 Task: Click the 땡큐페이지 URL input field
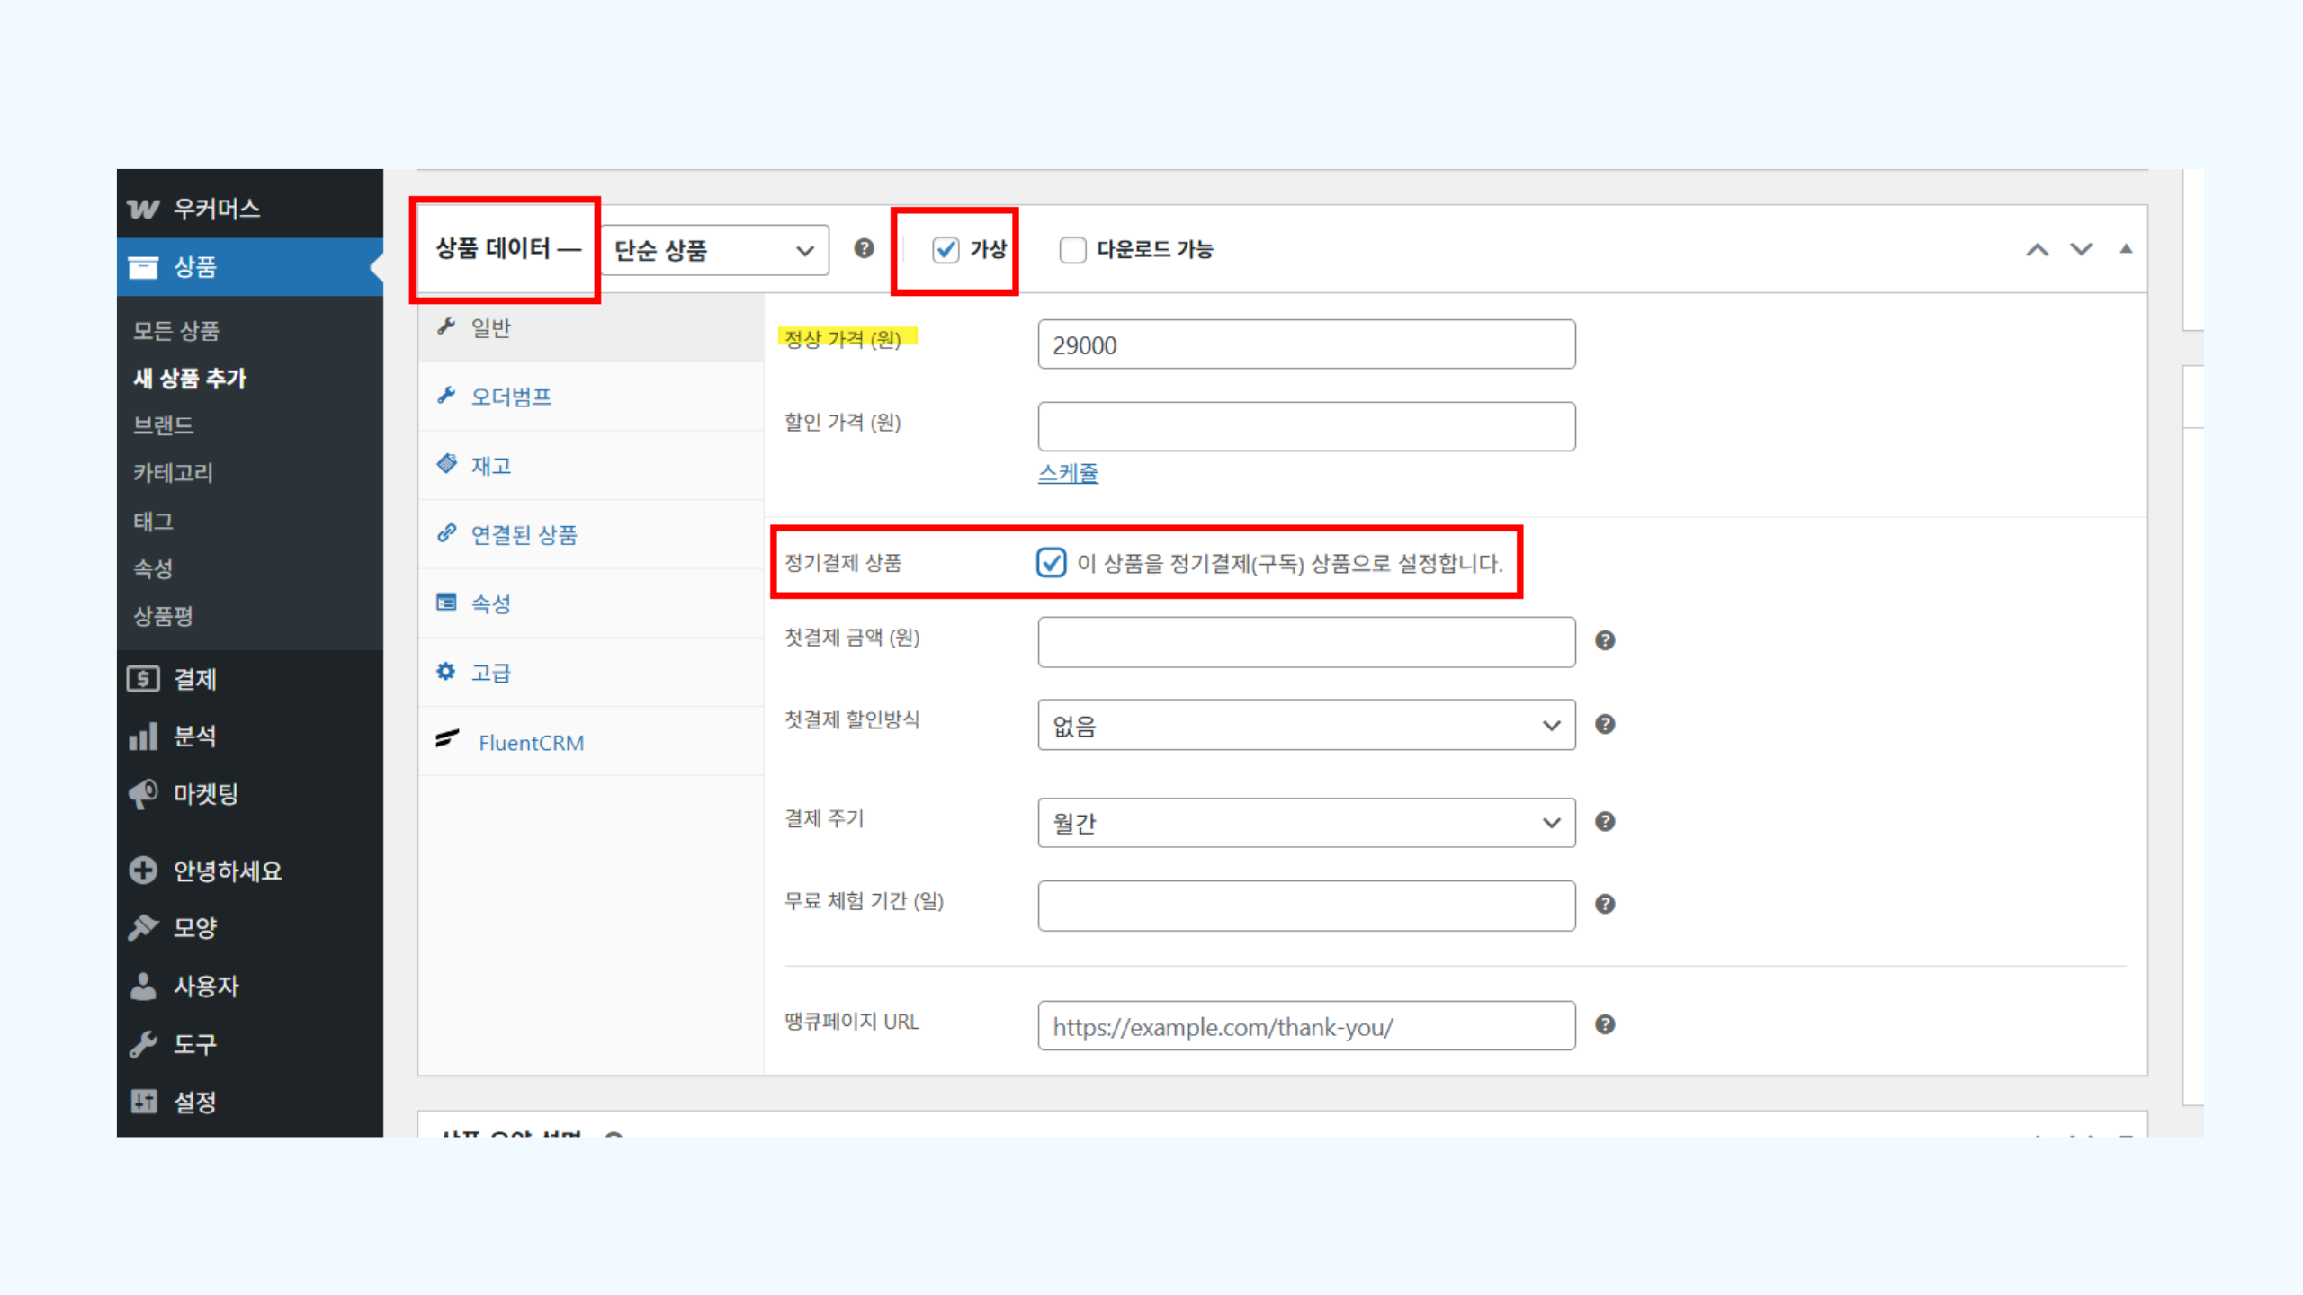(1306, 1026)
